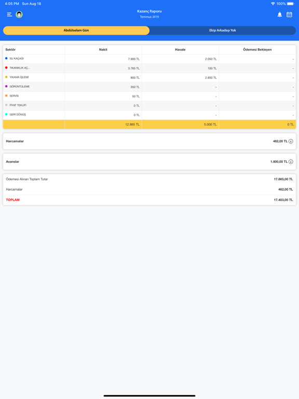This screenshot has height=399, width=299.
Task: Open the hamburger side menu
Action: [9, 15]
